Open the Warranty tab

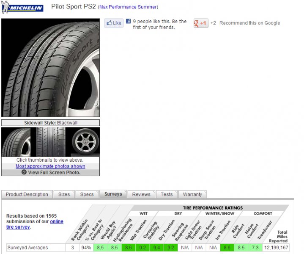click(x=192, y=194)
